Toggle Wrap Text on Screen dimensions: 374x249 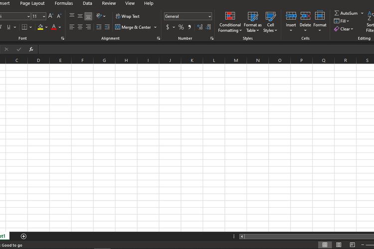click(127, 16)
